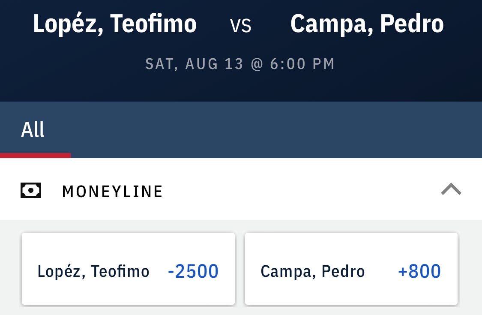Bet on Campa, Pedro moneyline card
The image size is (482, 315).
point(351,269)
